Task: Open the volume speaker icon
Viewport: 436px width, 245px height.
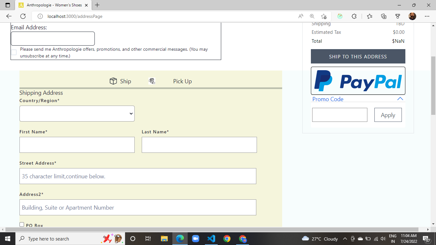Action: click(383, 239)
